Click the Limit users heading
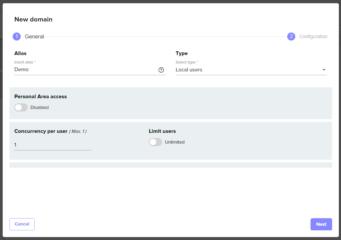The image size is (341, 240). (x=162, y=131)
